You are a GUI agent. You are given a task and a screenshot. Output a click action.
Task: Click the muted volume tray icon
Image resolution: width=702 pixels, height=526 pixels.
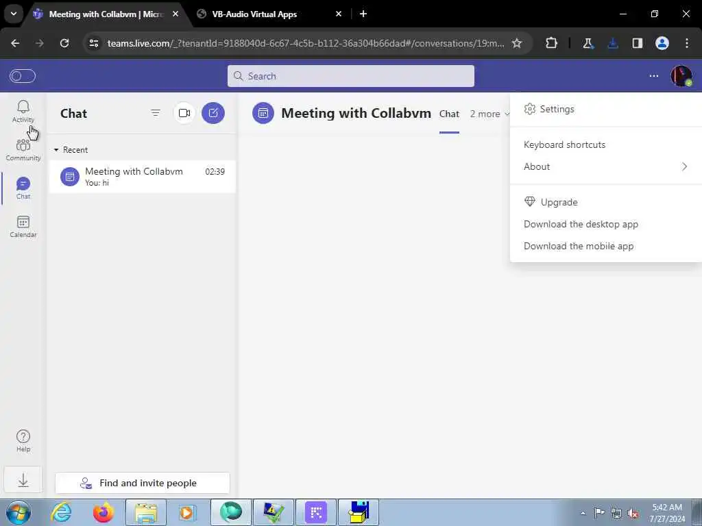633,513
